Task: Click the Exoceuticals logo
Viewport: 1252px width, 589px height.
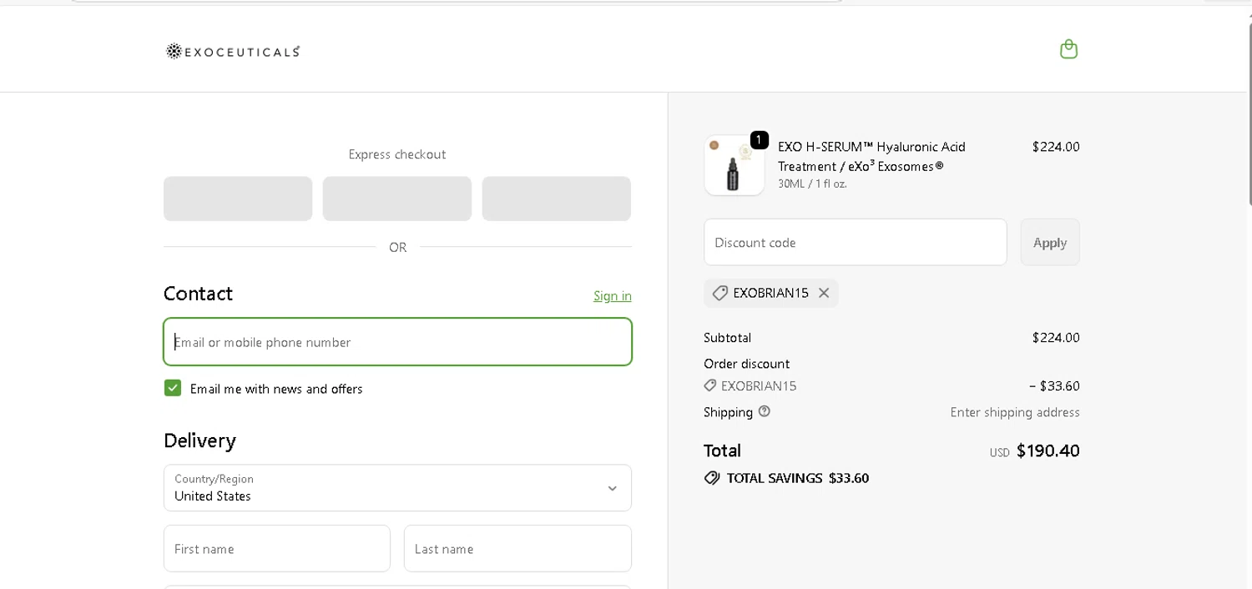Action: (233, 52)
